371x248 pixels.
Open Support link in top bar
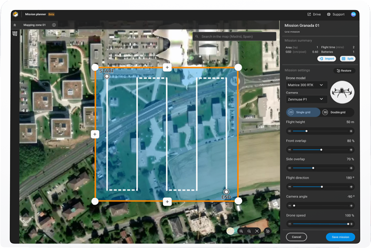335,14
